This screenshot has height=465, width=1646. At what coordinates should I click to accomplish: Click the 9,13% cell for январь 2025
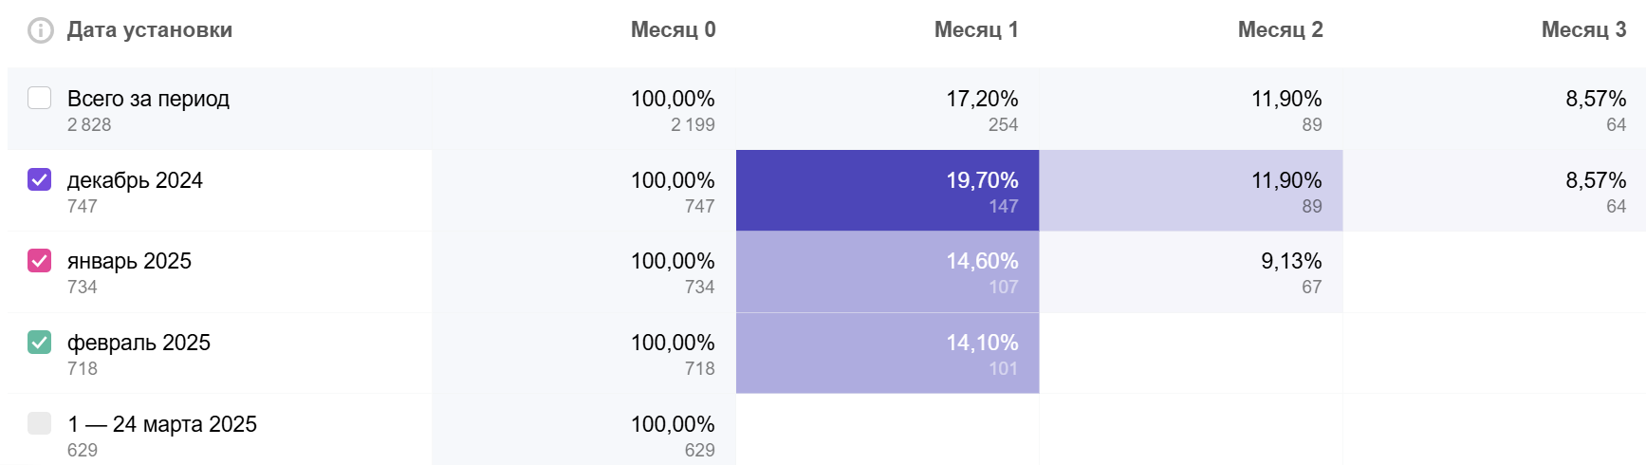(x=1191, y=272)
